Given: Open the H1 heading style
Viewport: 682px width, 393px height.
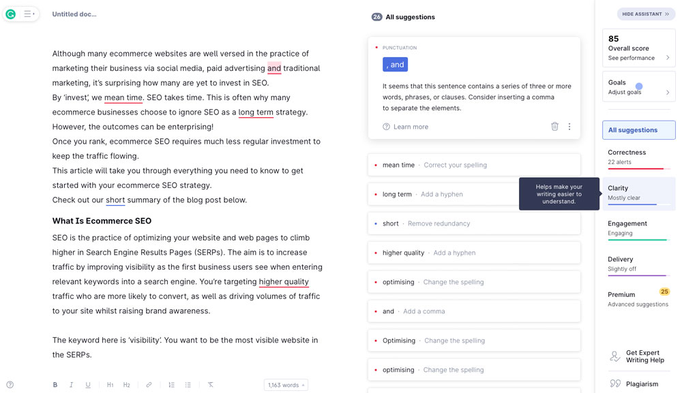Looking at the screenshot, I should 110,385.
